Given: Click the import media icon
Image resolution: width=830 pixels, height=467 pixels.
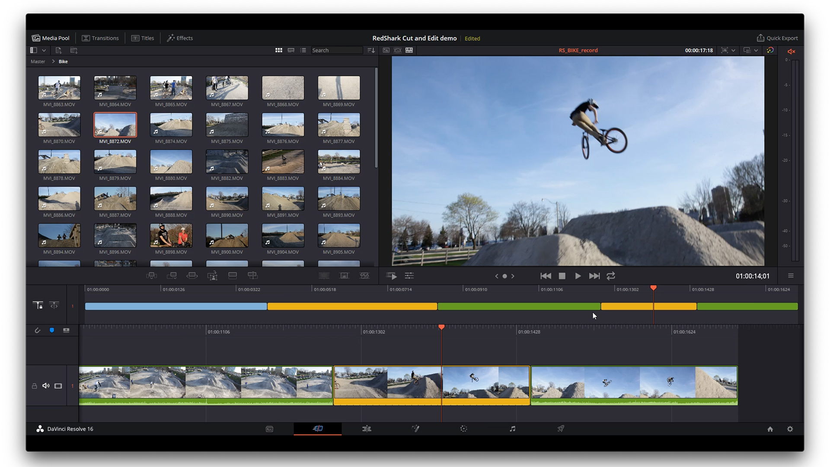Looking at the screenshot, I should point(58,50).
